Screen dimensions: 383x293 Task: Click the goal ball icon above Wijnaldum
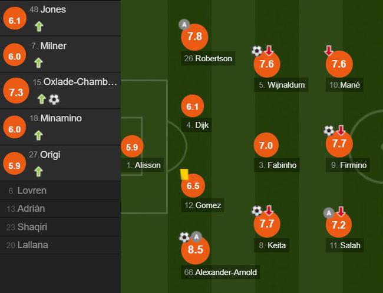[x=257, y=51]
